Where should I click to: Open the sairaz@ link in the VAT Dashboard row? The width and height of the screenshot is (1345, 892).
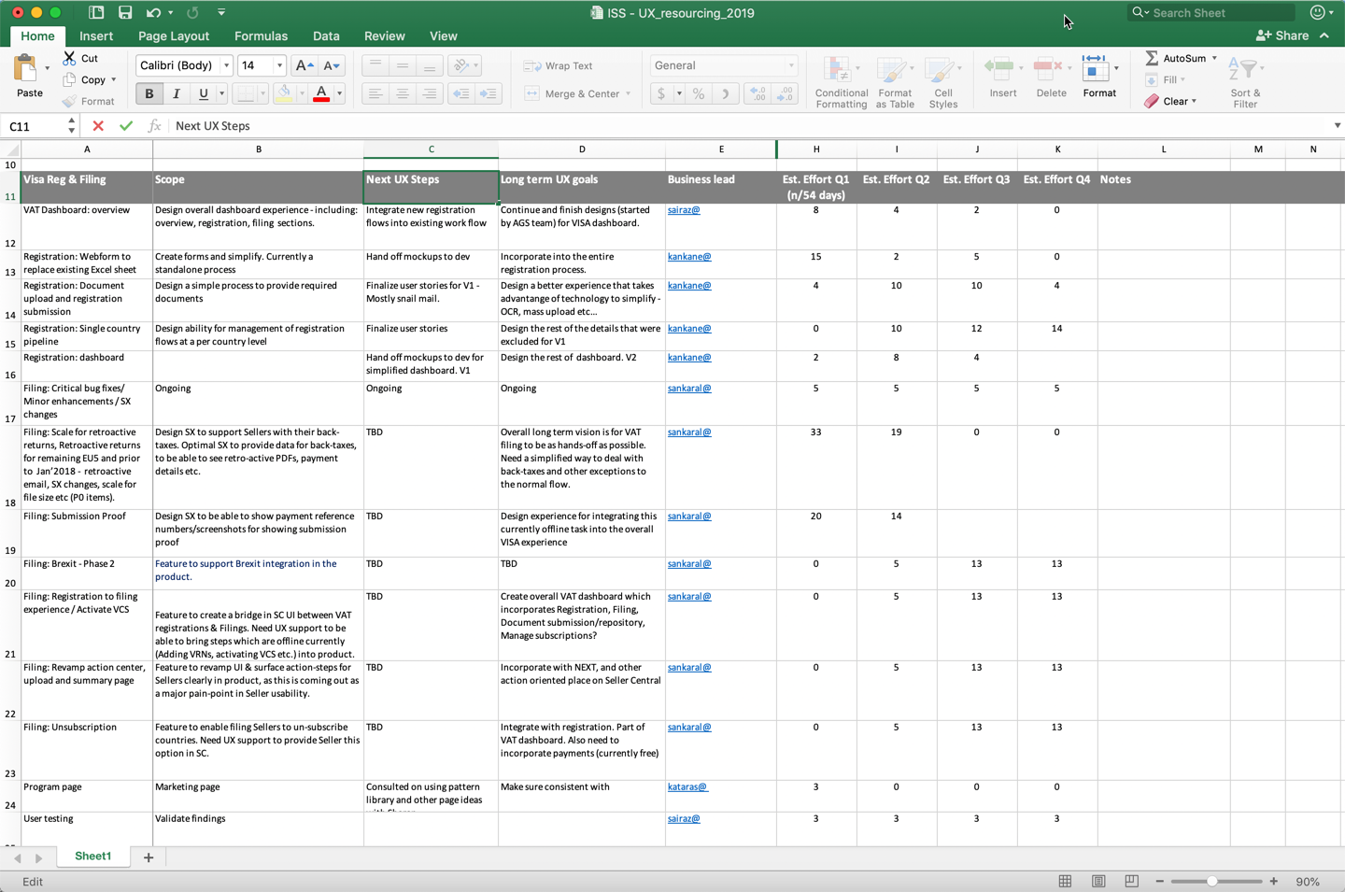pos(684,210)
